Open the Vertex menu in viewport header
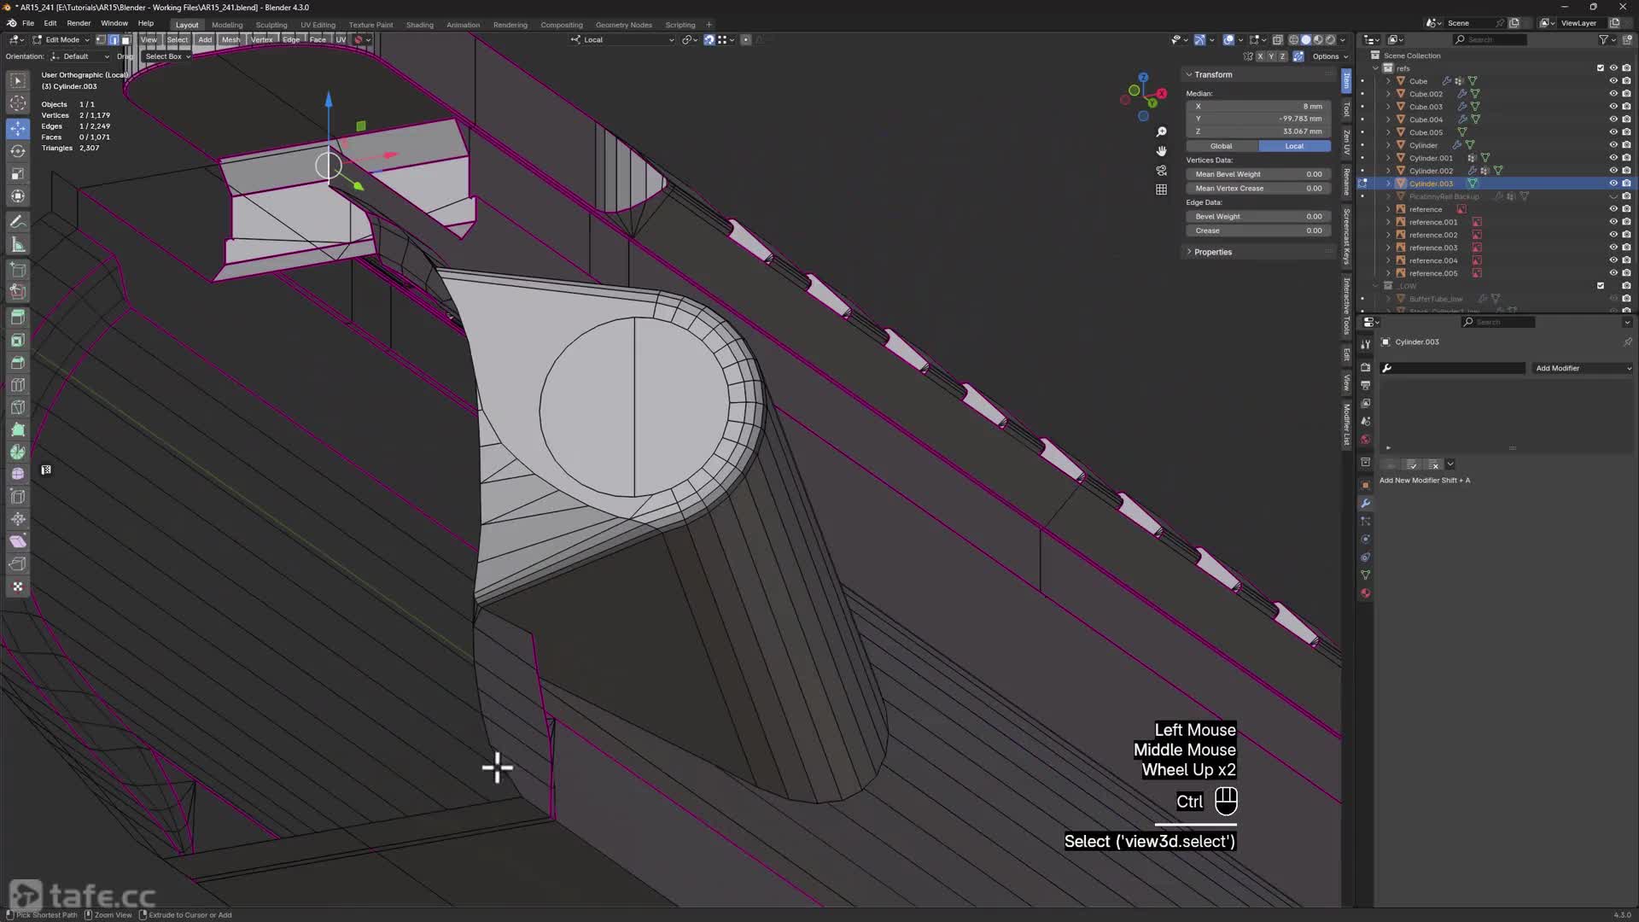The width and height of the screenshot is (1639, 922). 261,40
